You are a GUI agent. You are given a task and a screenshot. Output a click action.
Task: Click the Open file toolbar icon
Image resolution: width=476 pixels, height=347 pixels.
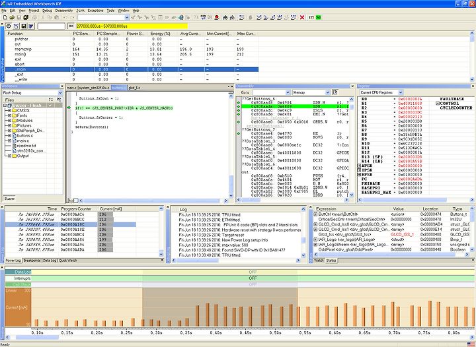click(12, 18)
